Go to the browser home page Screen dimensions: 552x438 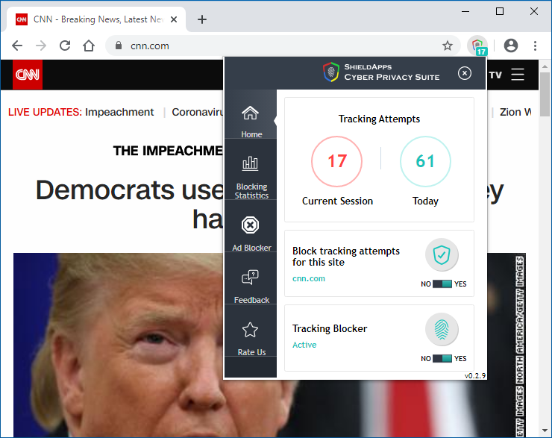89,46
